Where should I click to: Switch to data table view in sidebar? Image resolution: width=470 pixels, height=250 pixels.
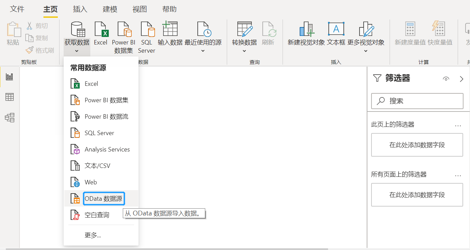[x=10, y=97]
